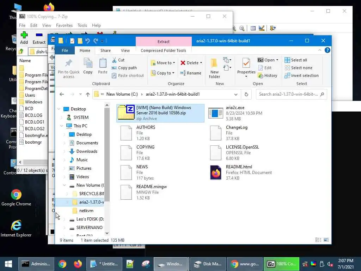Click the Untitled Notepad taskbar button
The image size is (361, 271).
(x=104, y=264)
